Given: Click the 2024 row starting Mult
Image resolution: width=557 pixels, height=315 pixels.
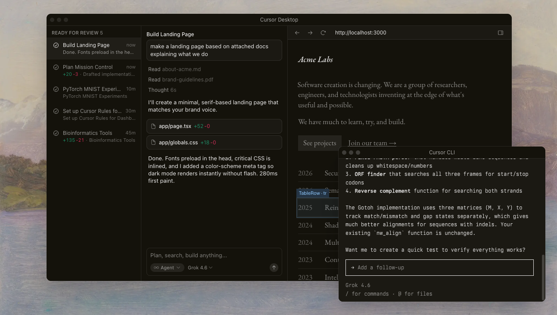Looking at the screenshot, I should [x=318, y=243].
